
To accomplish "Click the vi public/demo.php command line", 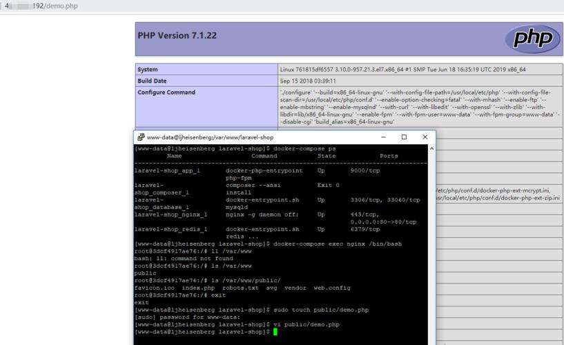I will 237,324.
